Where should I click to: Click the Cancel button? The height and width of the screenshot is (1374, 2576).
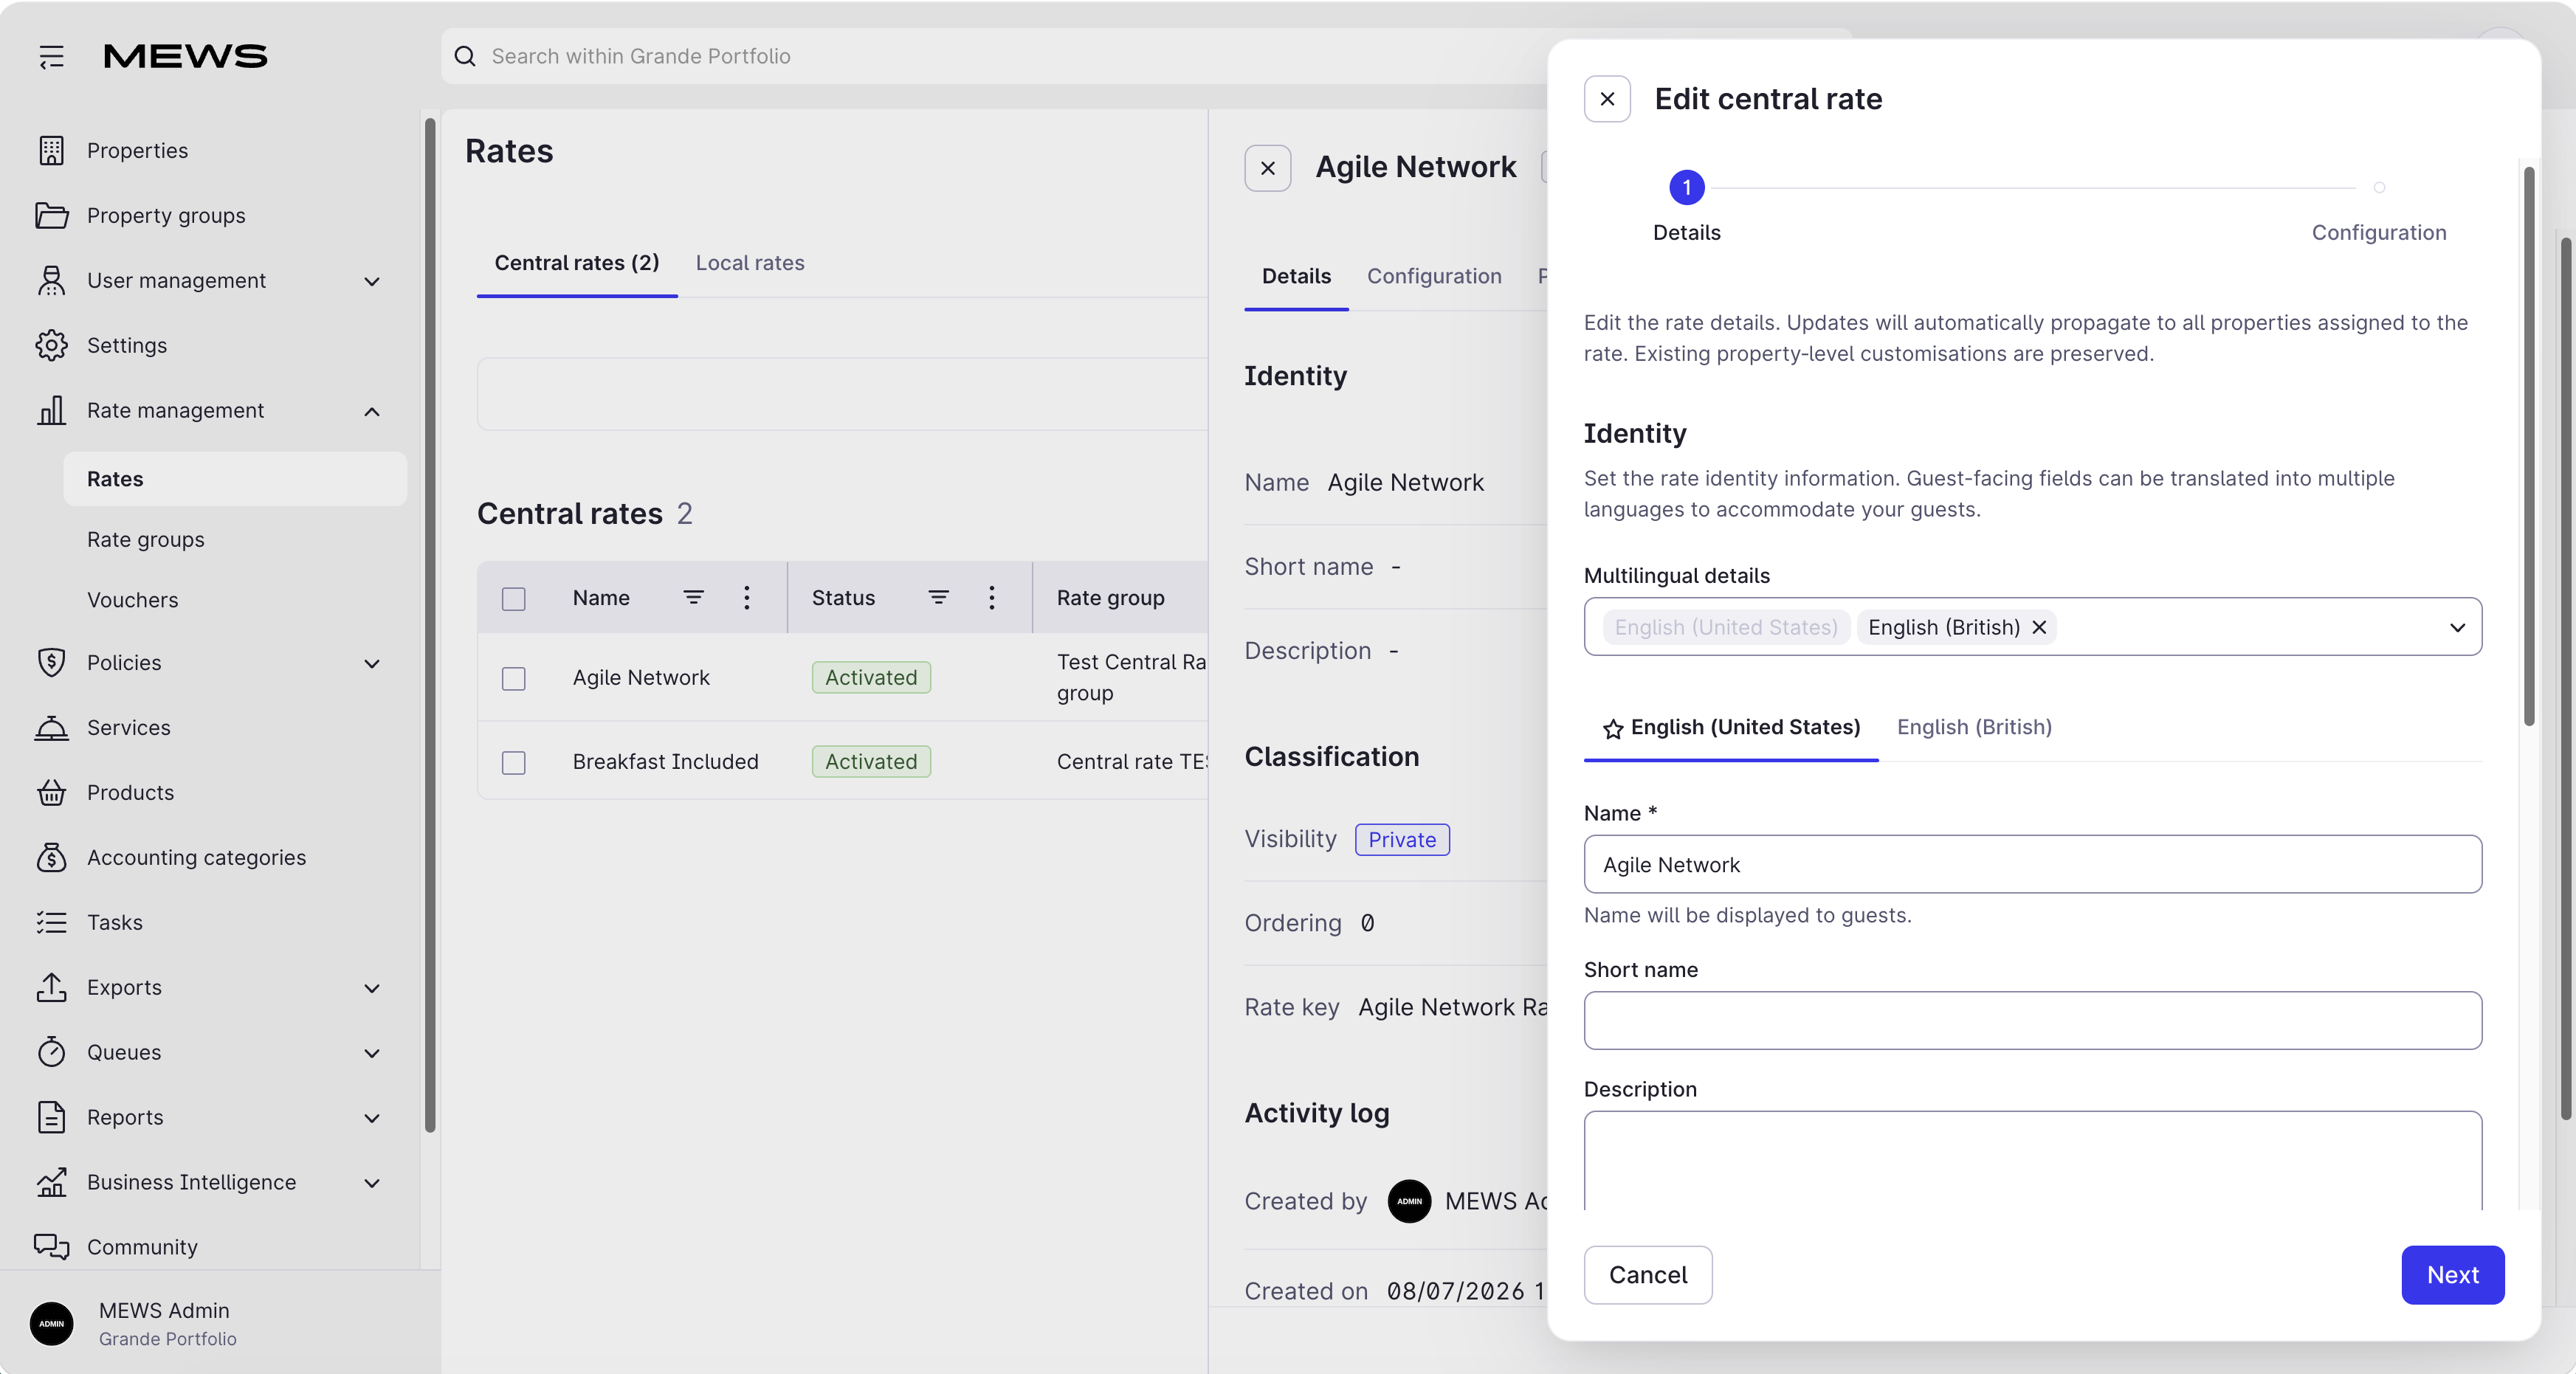click(x=1647, y=1274)
